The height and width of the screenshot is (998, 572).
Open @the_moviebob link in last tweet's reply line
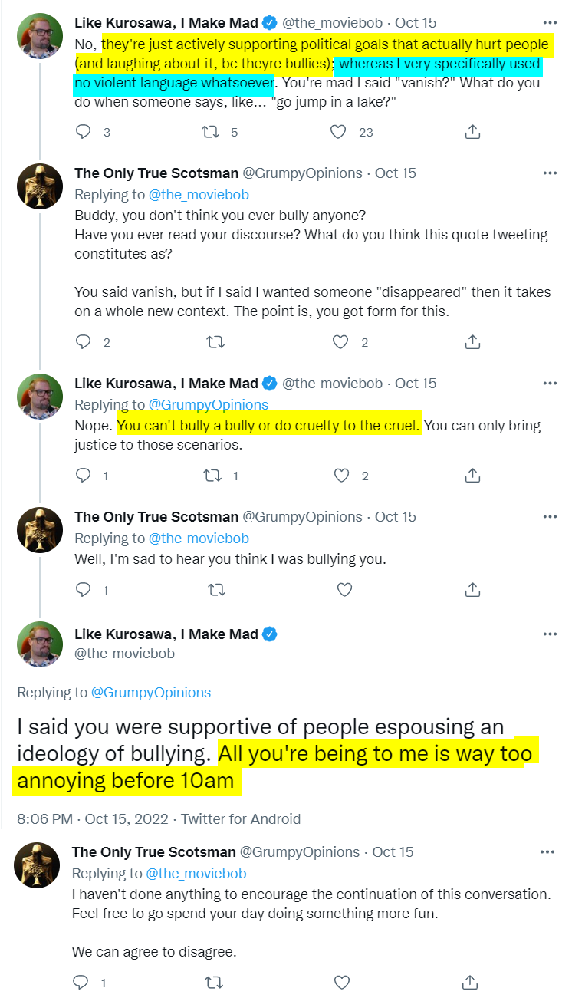tap(196, 874)
